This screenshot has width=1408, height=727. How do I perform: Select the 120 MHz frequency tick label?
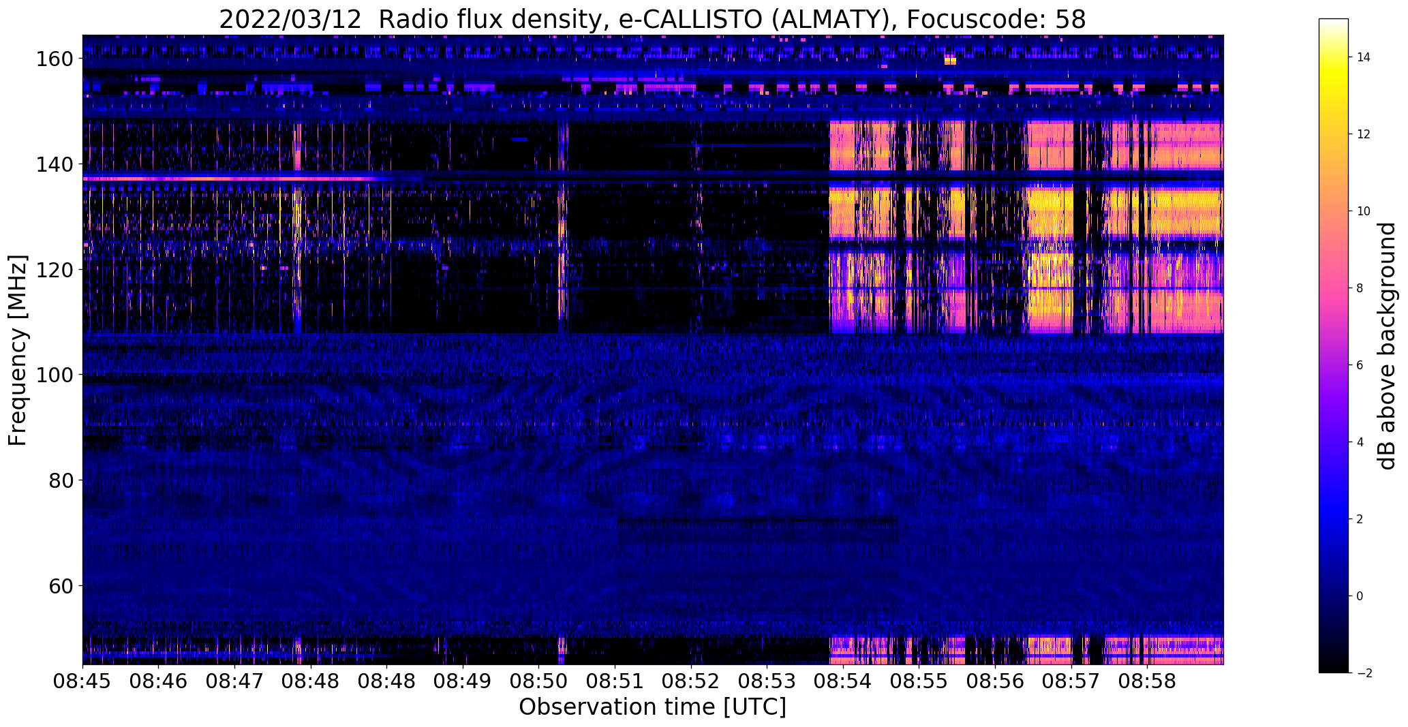pos(54,270)
